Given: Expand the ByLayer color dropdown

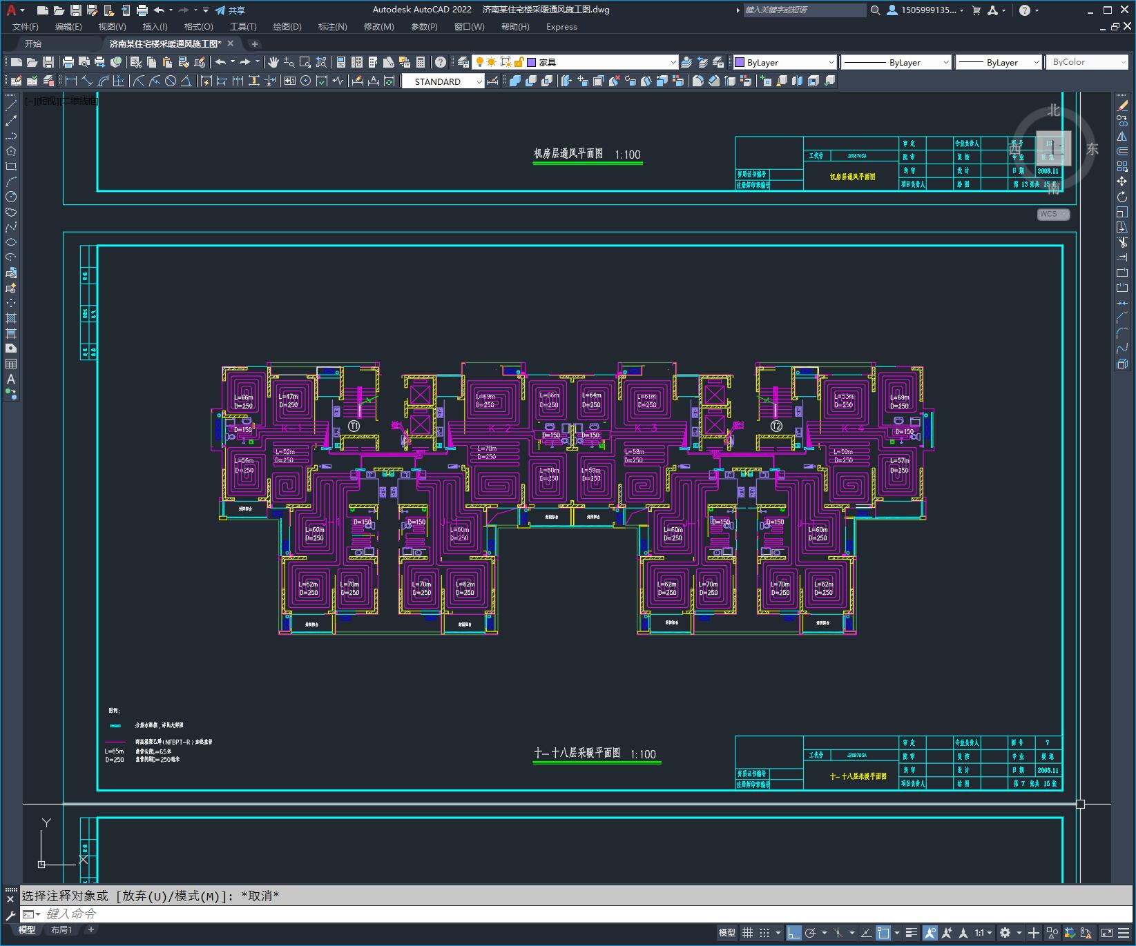Looking at the screenshot, I should (831, 62).
